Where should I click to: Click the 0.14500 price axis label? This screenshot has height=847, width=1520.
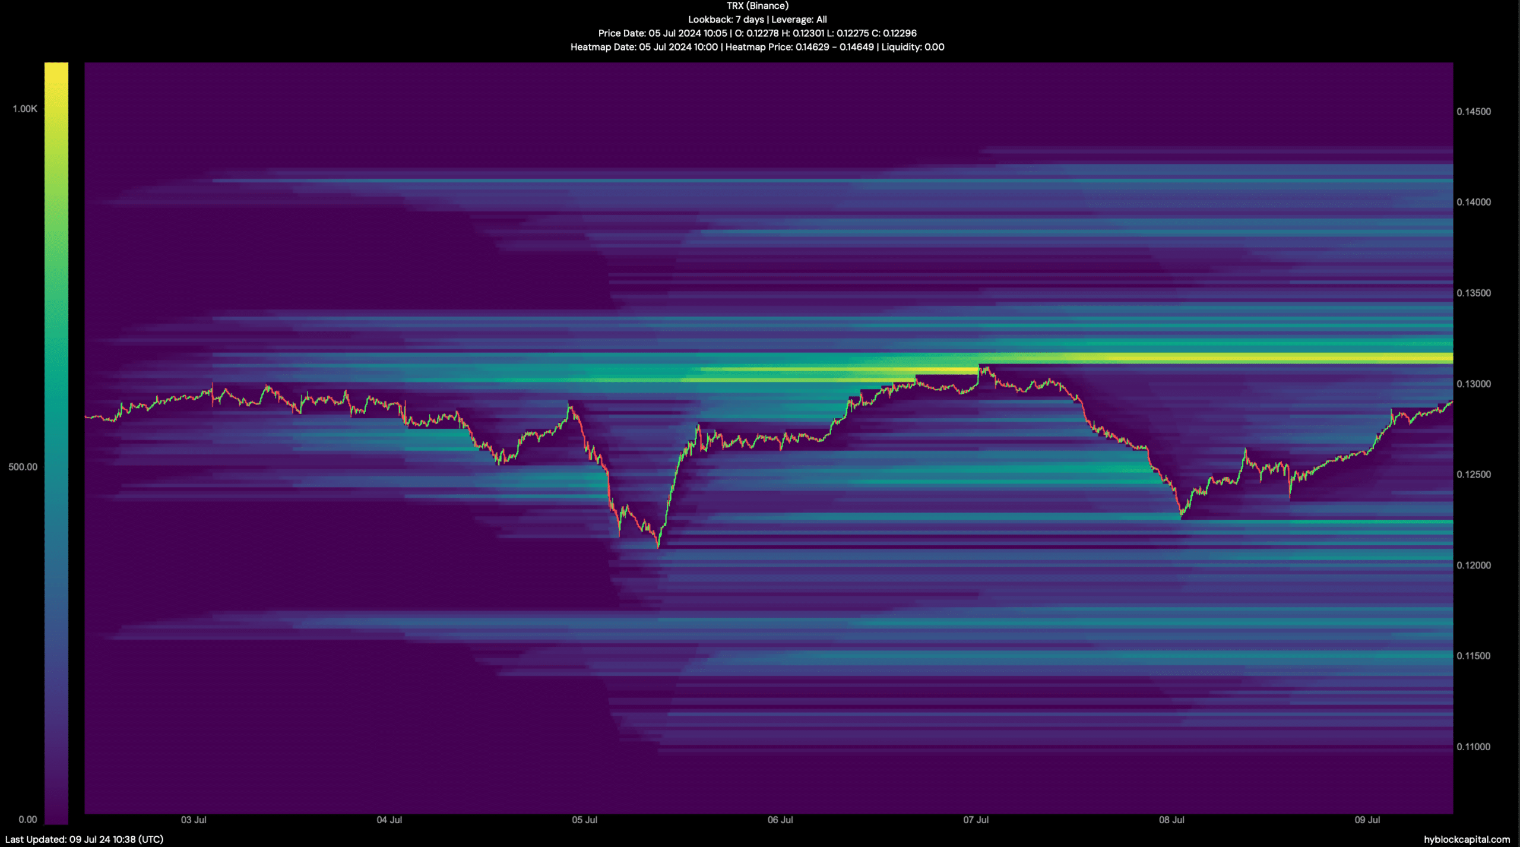(x=1474, y=112)
